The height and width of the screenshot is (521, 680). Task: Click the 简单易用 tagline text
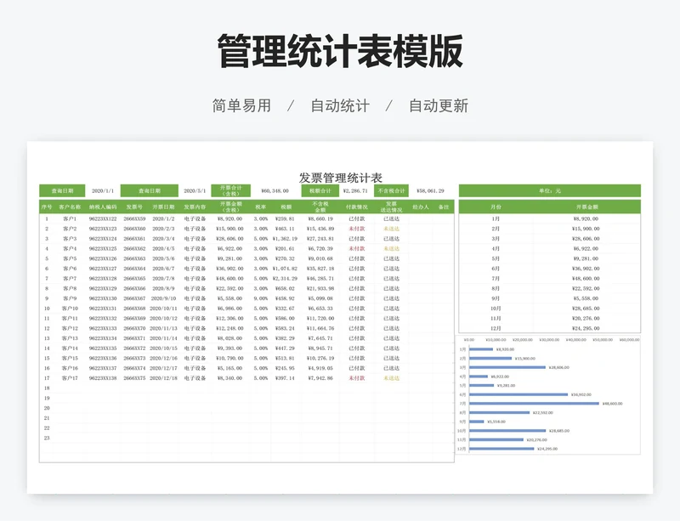click(241, 106)
